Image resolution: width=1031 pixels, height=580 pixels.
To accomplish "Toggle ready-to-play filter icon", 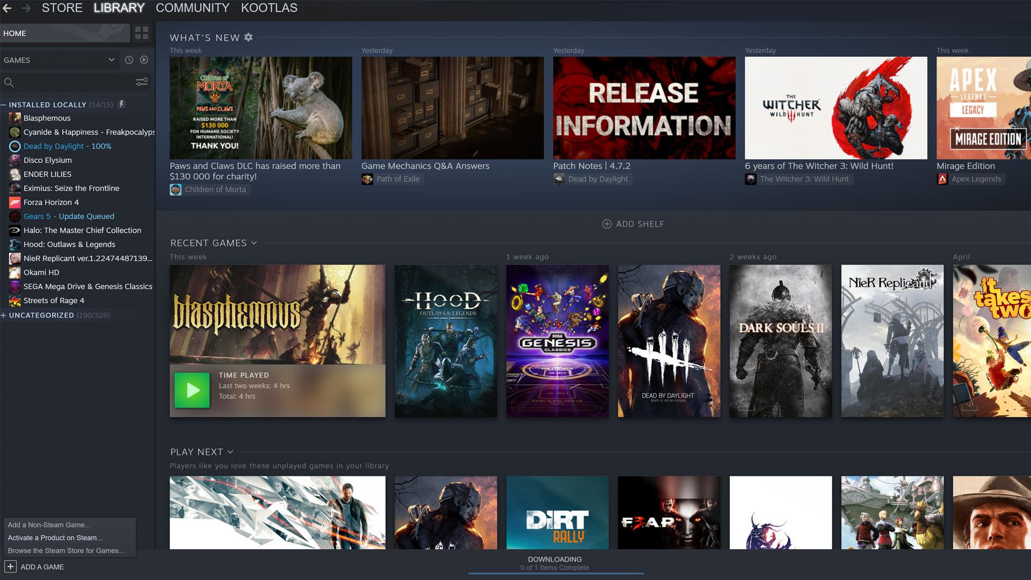I will pyautogui.click(x=144, y=60).
